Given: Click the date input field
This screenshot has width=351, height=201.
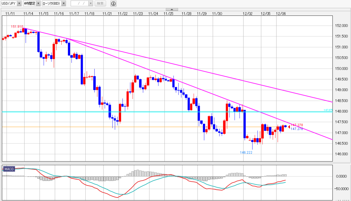Looking at the screenshot, I should [79, 4].
